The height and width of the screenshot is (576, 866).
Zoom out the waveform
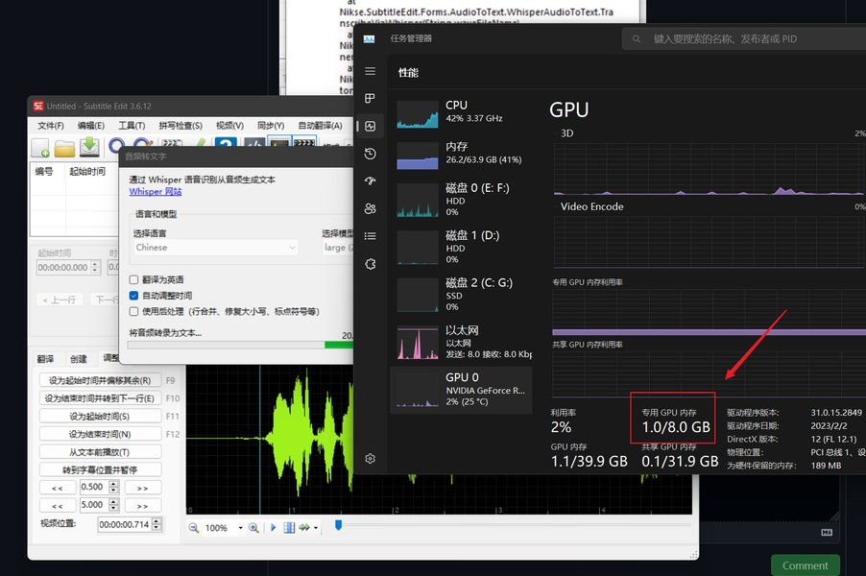pos(193,527)
